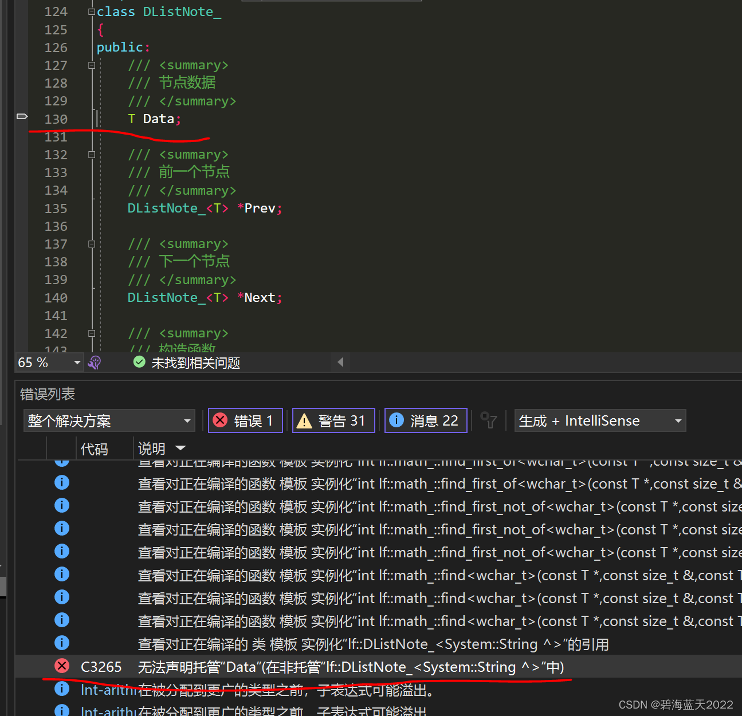Click info icon on DListNote_ instantiation message row
The height and width of the screenshot is (716, 742).
61,643
